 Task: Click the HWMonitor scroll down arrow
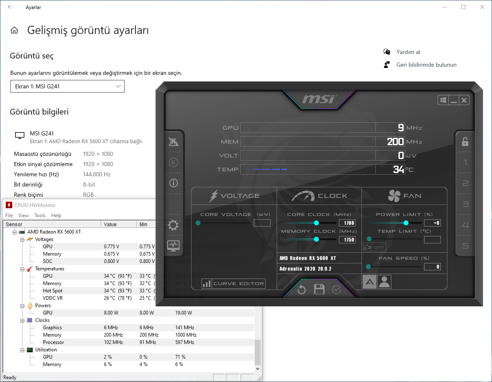tap(258, 369)
